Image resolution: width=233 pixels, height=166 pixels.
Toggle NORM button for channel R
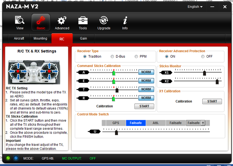146,98
